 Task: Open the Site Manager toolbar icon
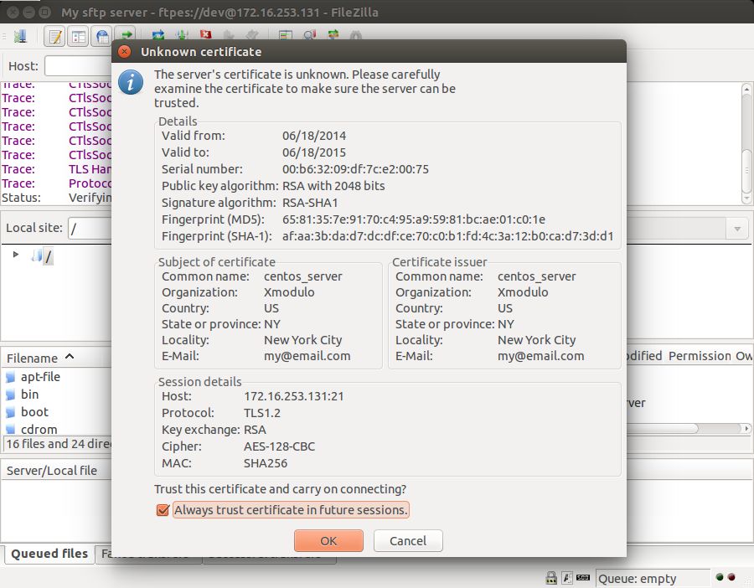click(x=20, y=36)
